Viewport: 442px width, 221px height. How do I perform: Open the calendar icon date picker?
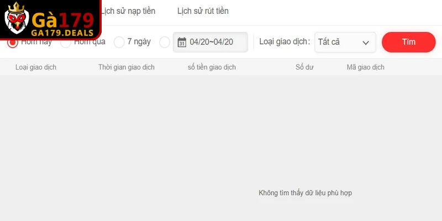coord(181,42)
